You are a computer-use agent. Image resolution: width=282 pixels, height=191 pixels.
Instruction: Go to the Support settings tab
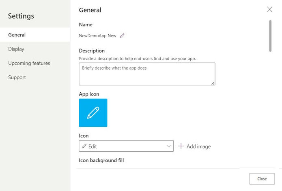(x=17, y=77)
